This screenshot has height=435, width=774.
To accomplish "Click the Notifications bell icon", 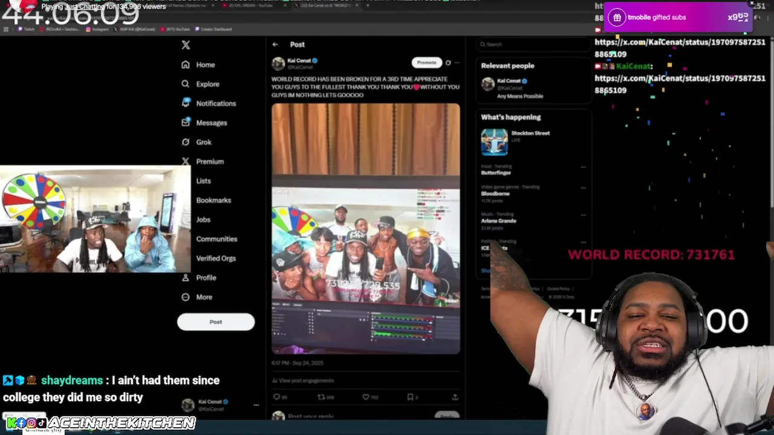I will [186, 103].
